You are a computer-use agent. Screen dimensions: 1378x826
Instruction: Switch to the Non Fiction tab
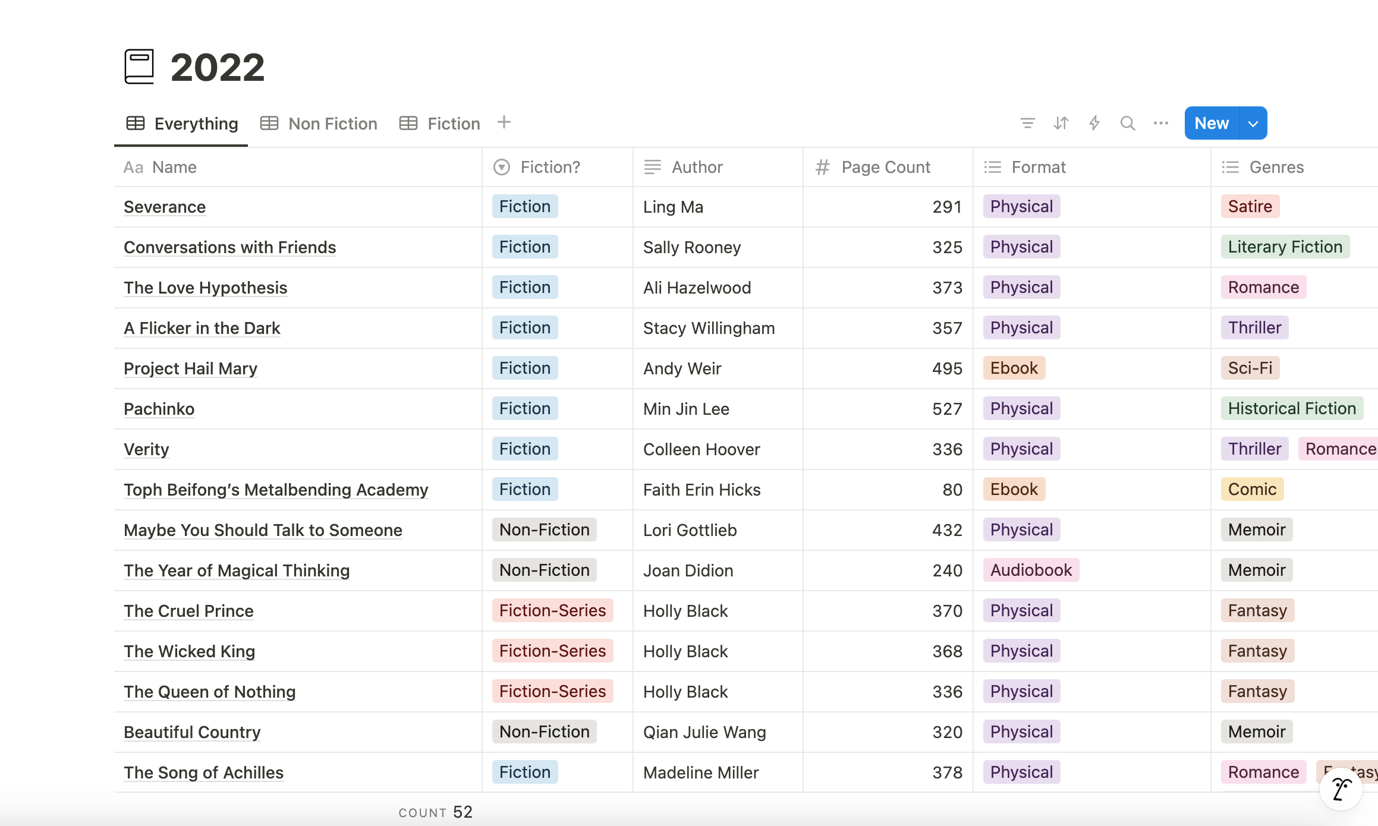coord(319,124)
